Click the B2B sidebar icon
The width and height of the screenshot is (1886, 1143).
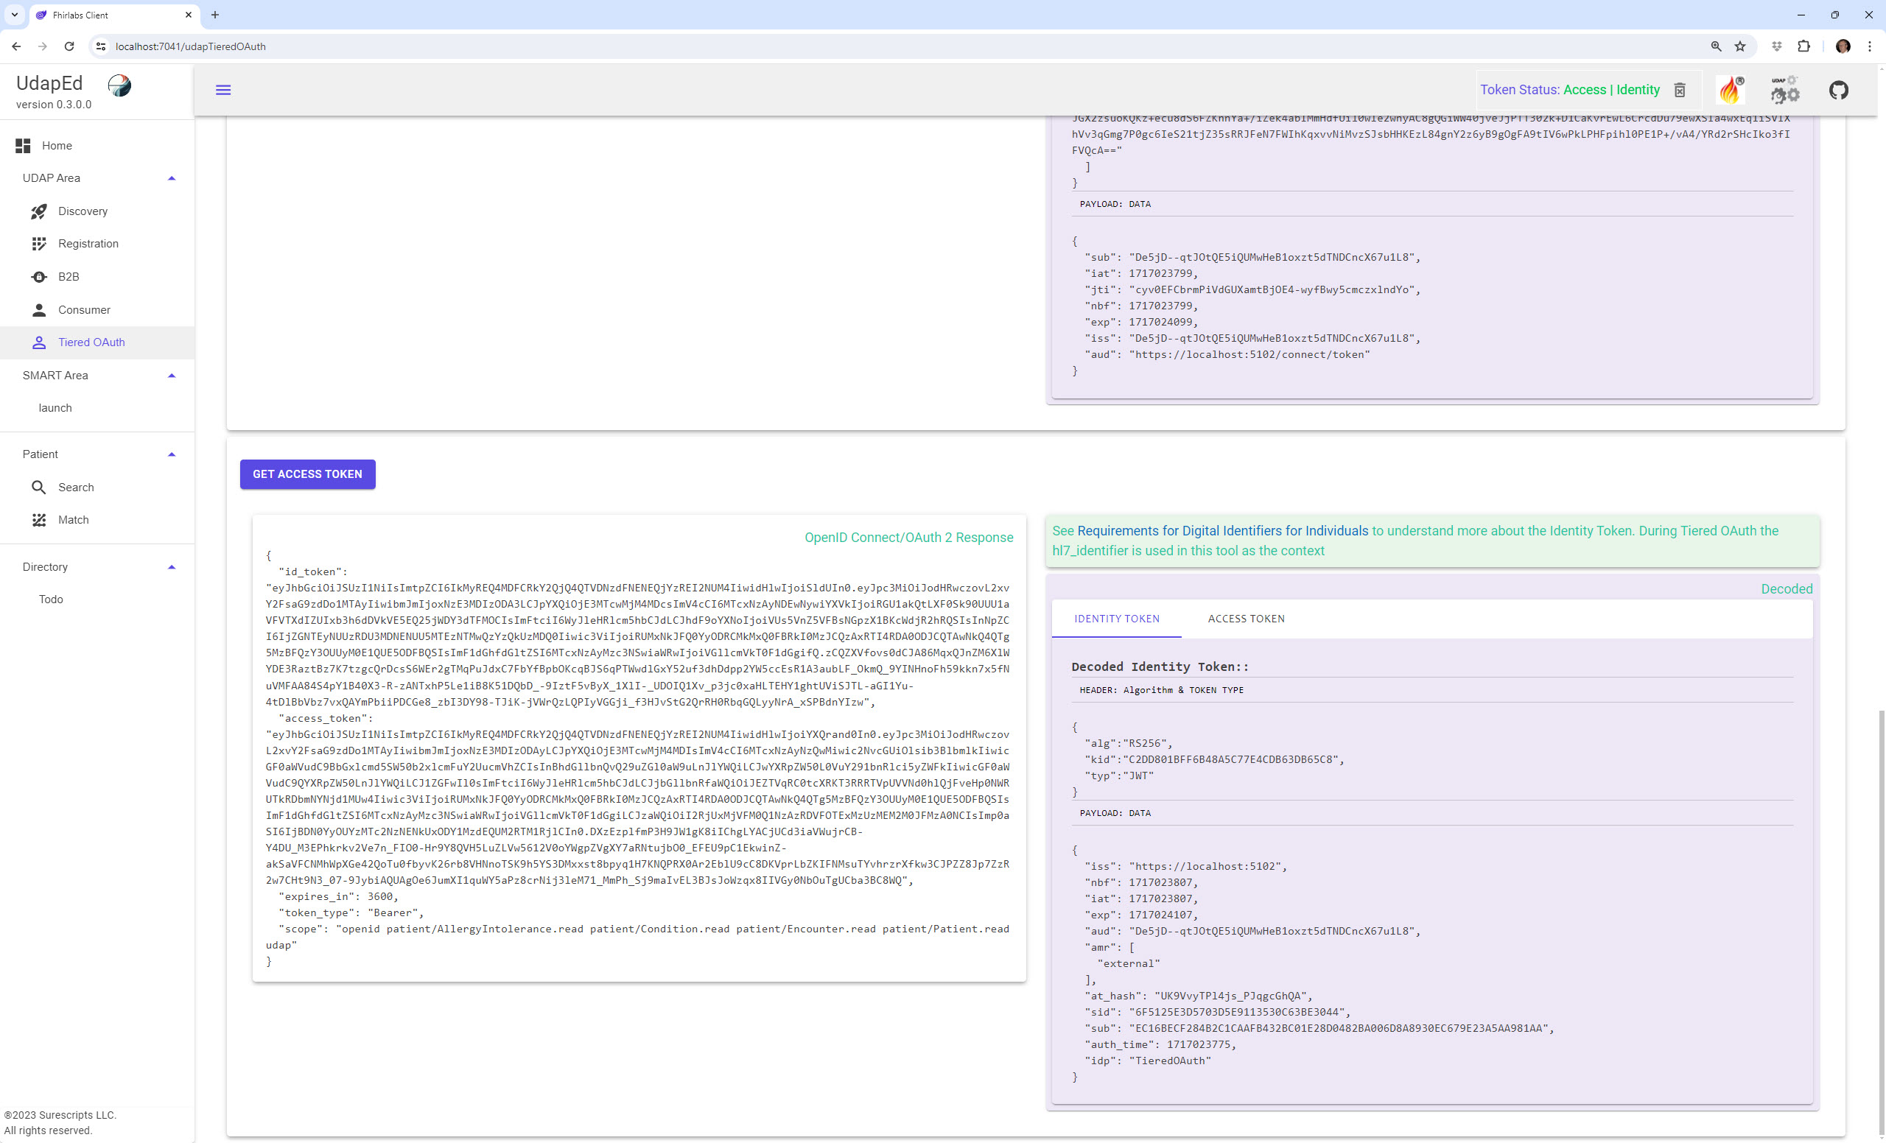pyautogui.click(x=39, y=276)
